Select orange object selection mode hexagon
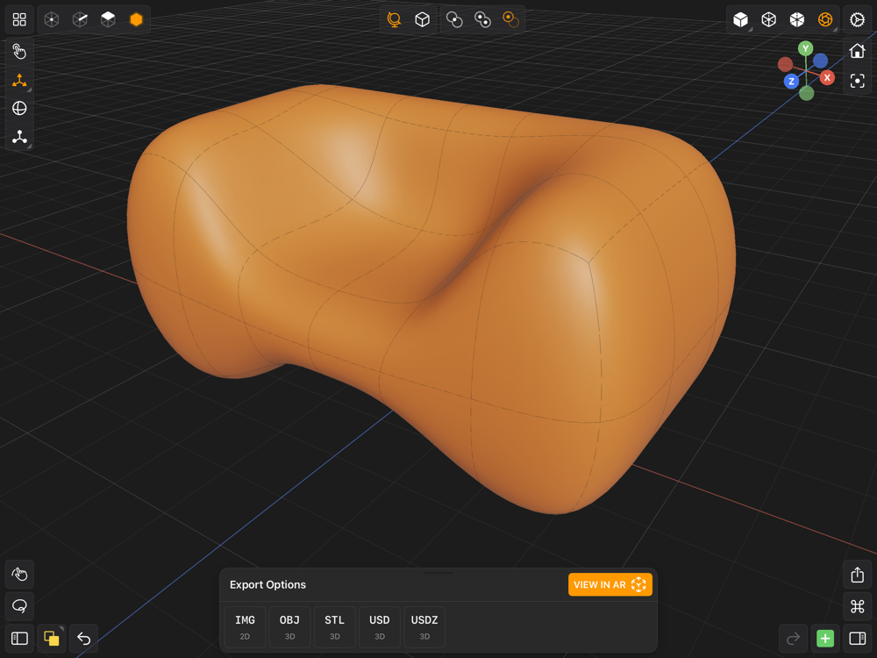Screen dimensions: 877x658 [136, 19]
